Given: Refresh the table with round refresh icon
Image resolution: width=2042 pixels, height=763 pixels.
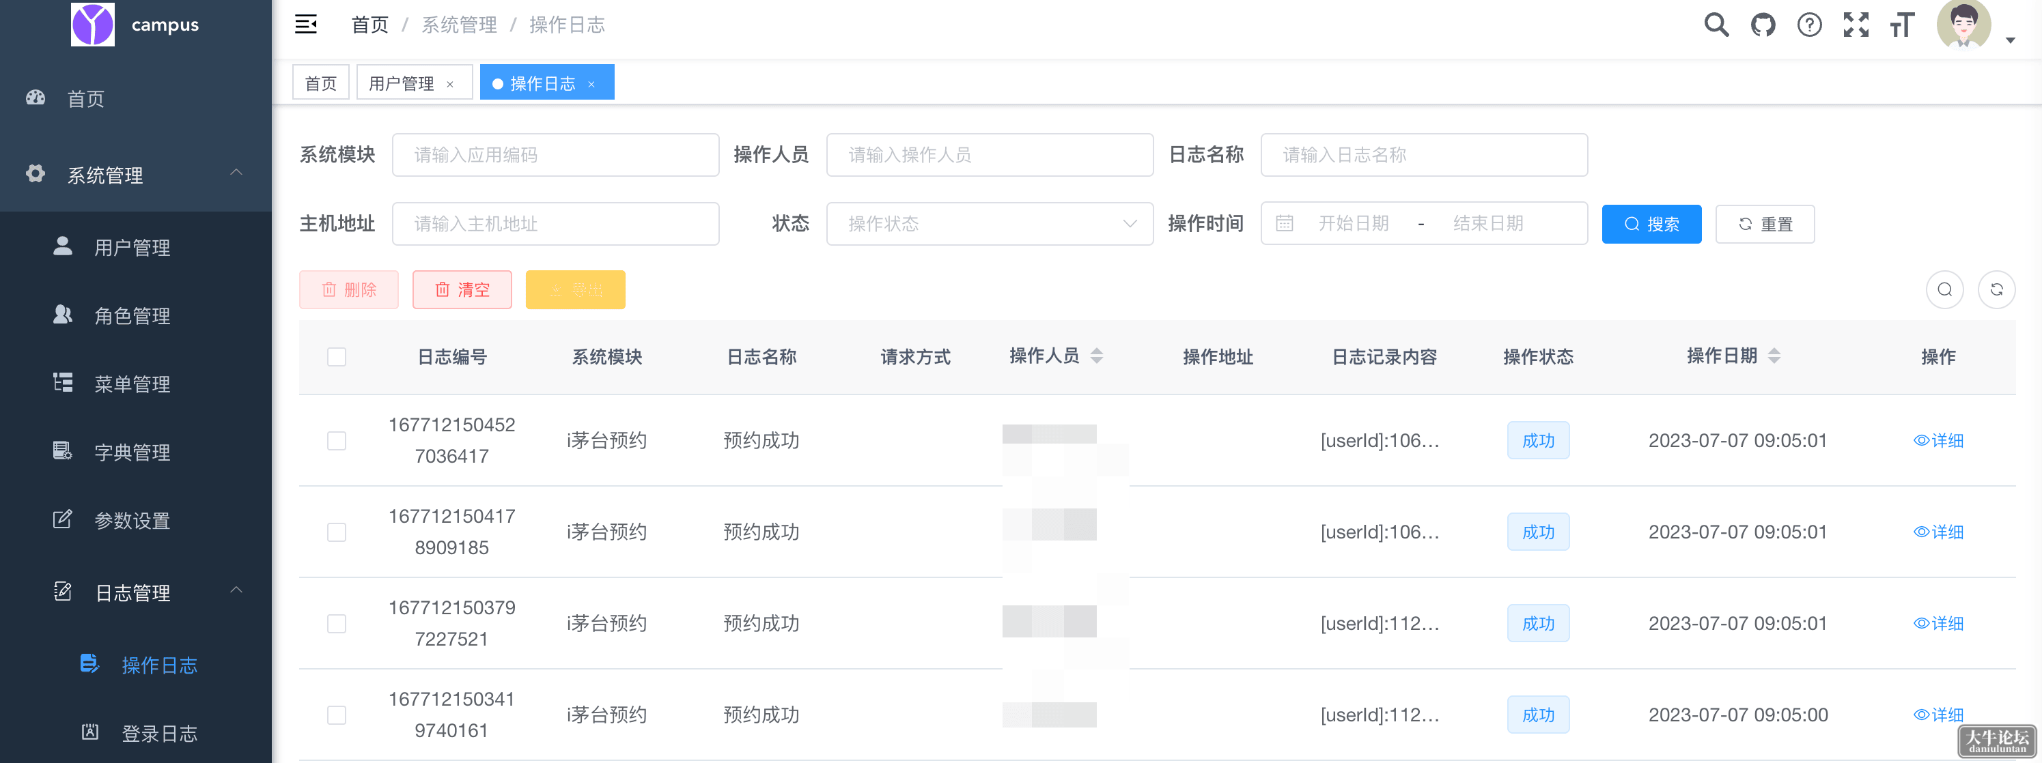Looking at the screenshot, I should pos(1996,290).
